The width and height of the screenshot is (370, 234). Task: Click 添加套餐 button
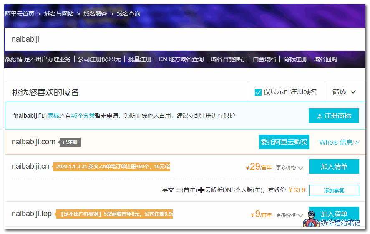point(334,190)
